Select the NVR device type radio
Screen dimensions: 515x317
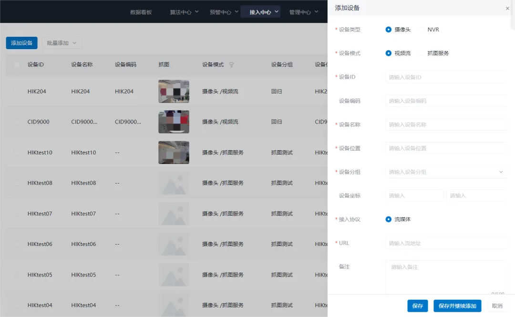(422, 30)
